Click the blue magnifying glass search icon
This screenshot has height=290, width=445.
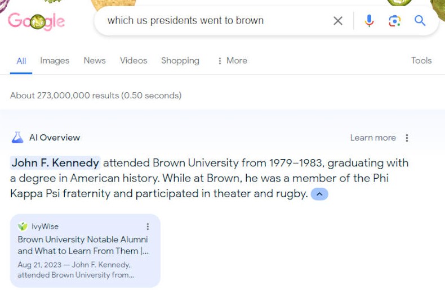420,21
